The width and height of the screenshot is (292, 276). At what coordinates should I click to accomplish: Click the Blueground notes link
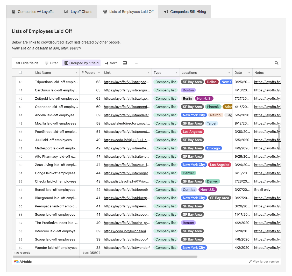267,198
